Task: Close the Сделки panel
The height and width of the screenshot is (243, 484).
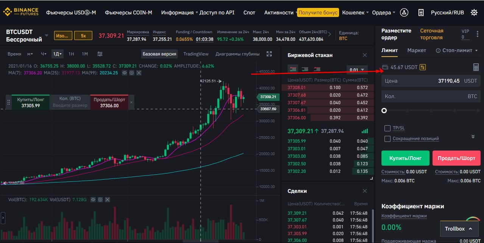Action: point(365,191)
